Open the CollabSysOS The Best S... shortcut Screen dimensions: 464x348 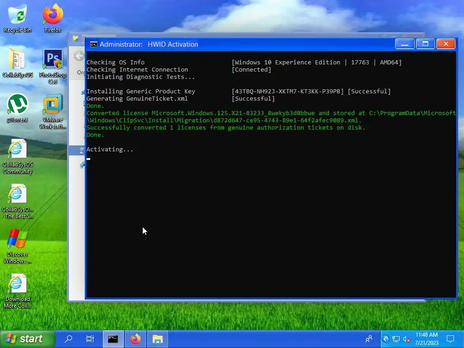[x=18, y=201]
